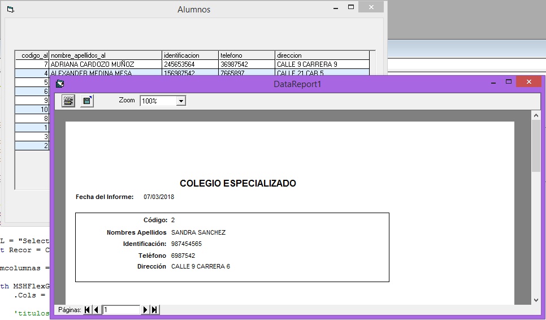Jump to the last report page

pyautogui.click(x=154, y=310)
